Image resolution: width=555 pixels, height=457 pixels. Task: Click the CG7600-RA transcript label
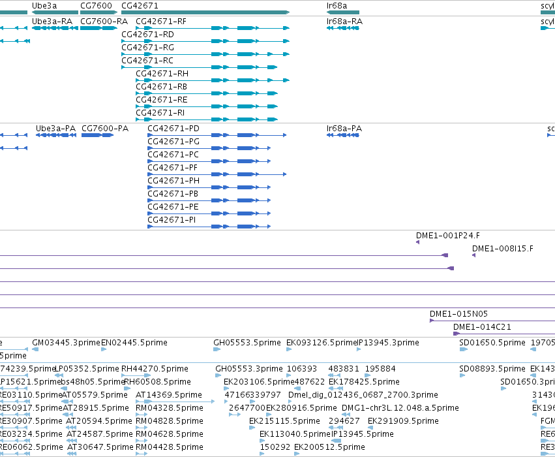coord(104,22)
